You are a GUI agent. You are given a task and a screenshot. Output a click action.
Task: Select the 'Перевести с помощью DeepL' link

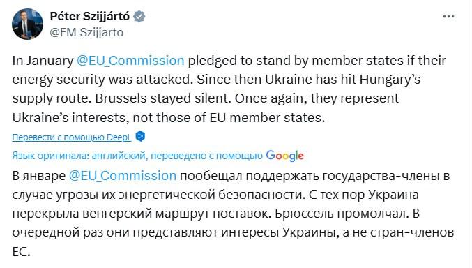(72, 137)
